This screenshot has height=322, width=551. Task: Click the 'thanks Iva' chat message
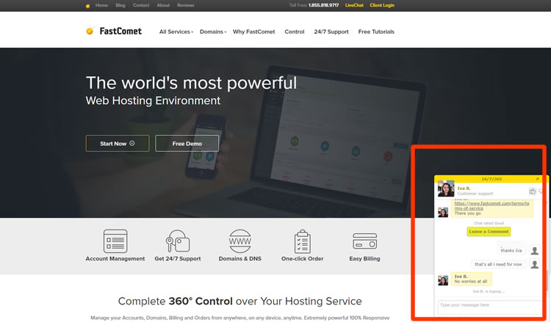click(x=511, y=250)
